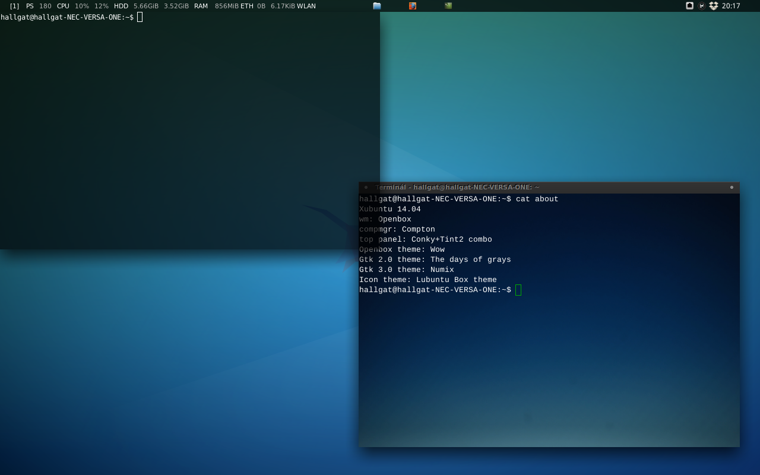
Task: Click the ETH network label
Action: (x=246, y=6)
